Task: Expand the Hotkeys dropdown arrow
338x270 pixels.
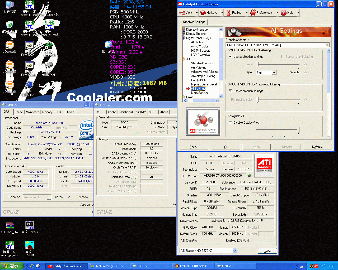Action: tap(222, 13)
